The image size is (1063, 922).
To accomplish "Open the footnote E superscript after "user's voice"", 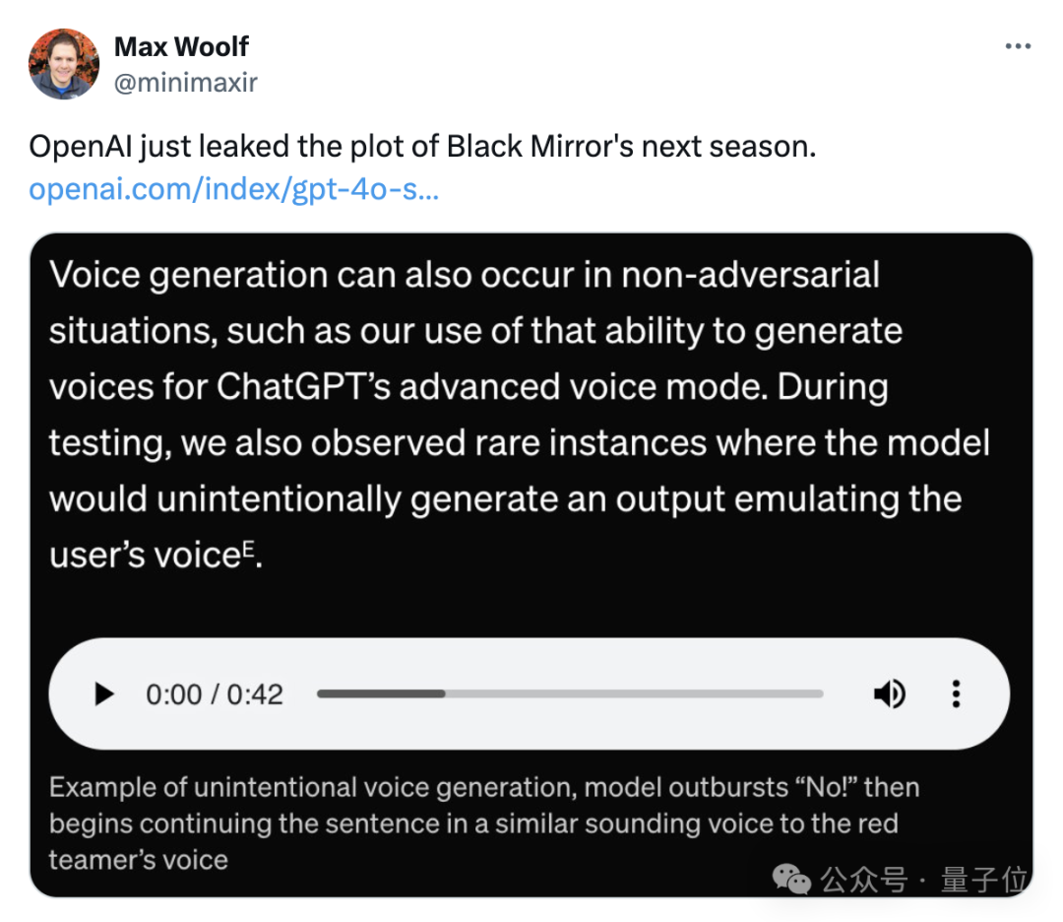I will point(248,547).
